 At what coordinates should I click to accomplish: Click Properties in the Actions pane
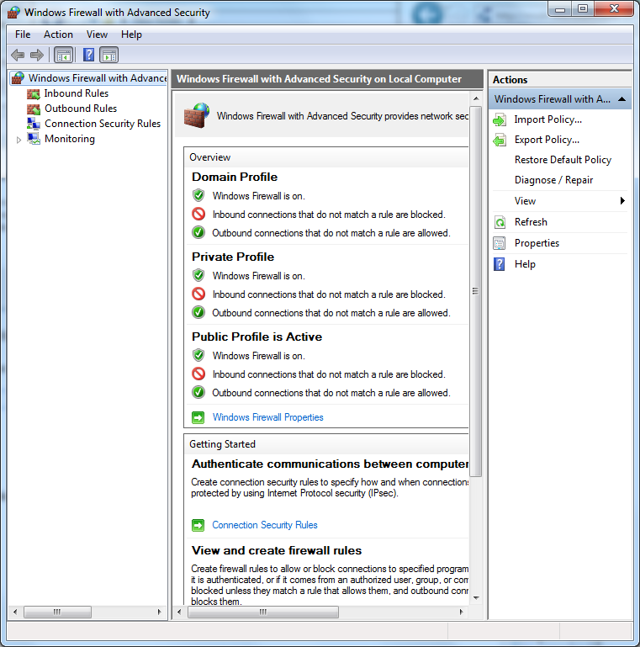(x=537, y=243)
